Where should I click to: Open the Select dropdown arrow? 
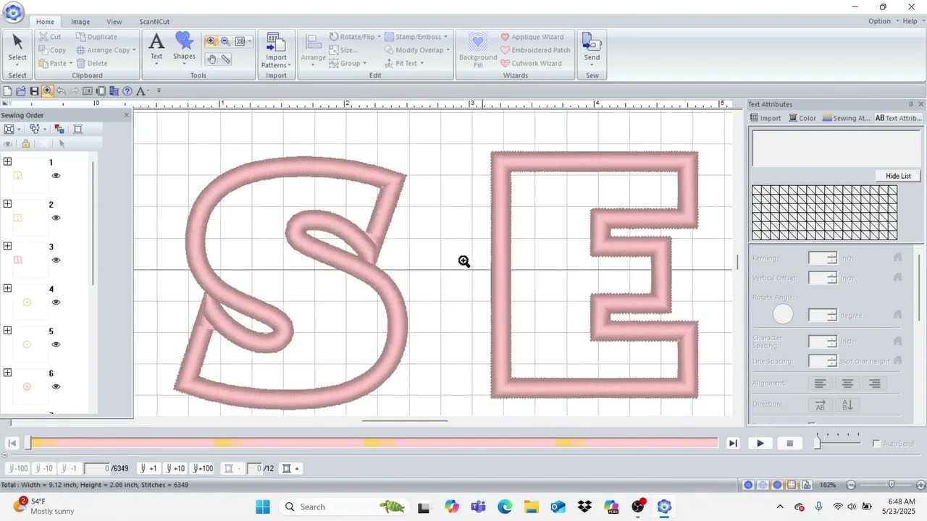point(17,64)
